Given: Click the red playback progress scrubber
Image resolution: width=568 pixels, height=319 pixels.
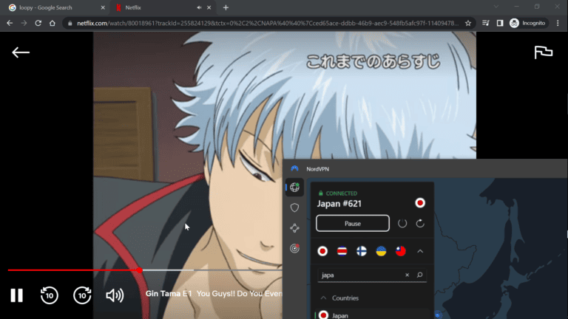Looking at the screenshot, I should tap(139, 270).
